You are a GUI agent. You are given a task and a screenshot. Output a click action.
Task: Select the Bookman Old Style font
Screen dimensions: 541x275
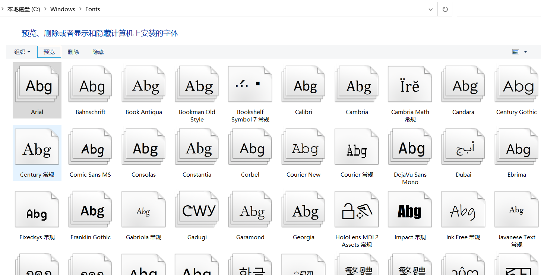coord(197,84)
